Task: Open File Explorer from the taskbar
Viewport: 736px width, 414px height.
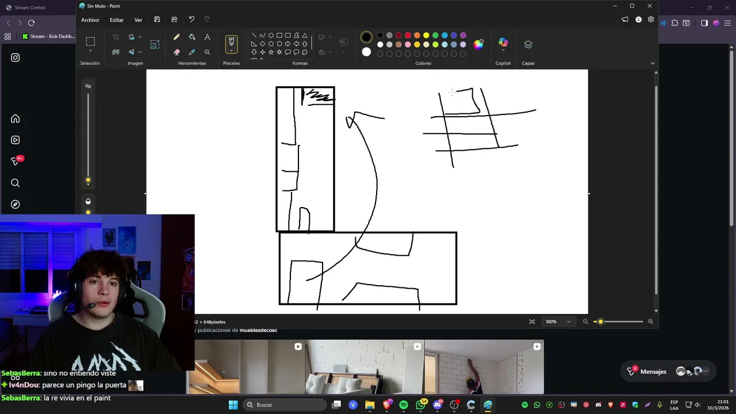Action: (370, 405)
